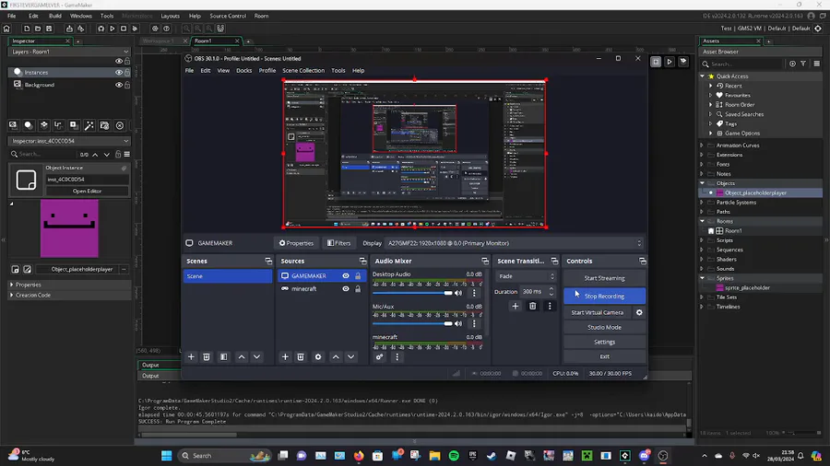Hide the Instances layer in GameMaker
The width and height of the screenshot is (830, 466).
point(119,73)
